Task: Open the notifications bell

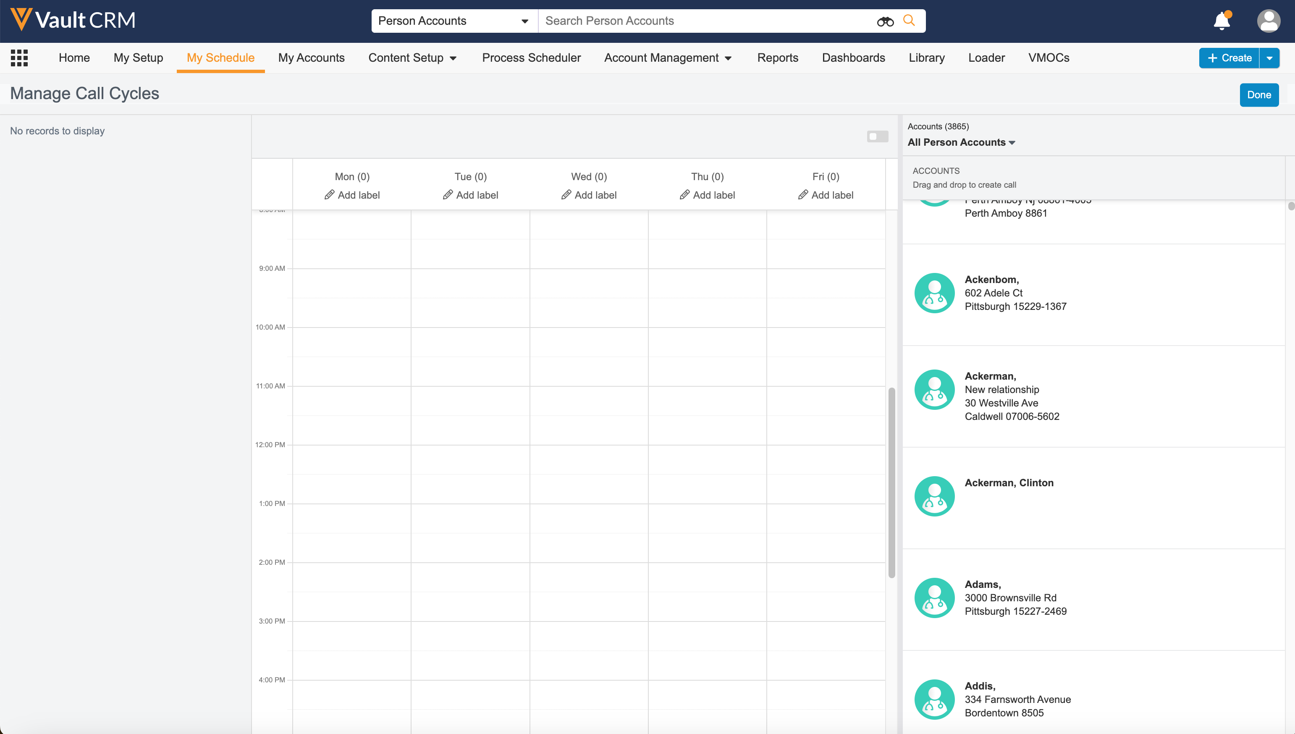Action: [1222, 21]
